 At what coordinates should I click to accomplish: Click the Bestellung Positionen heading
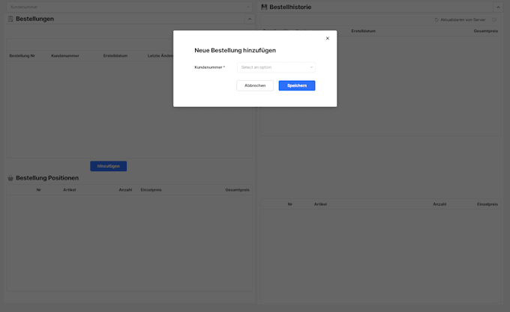click(x=47, y=178)
